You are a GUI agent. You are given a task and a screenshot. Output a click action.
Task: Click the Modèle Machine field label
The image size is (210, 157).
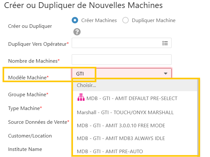pos(28,78)
